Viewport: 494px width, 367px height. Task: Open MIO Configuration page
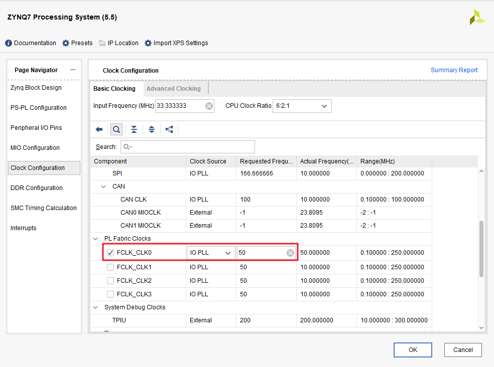35,148
